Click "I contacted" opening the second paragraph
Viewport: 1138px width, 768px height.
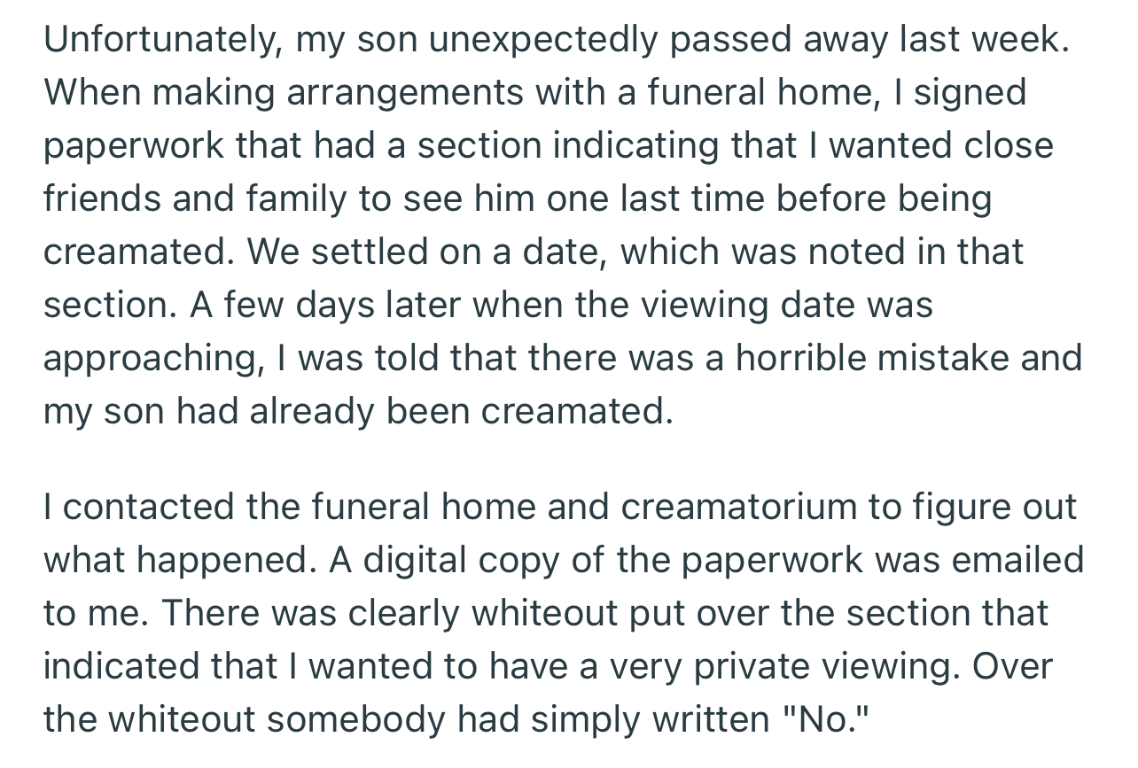tap(141, 508)
